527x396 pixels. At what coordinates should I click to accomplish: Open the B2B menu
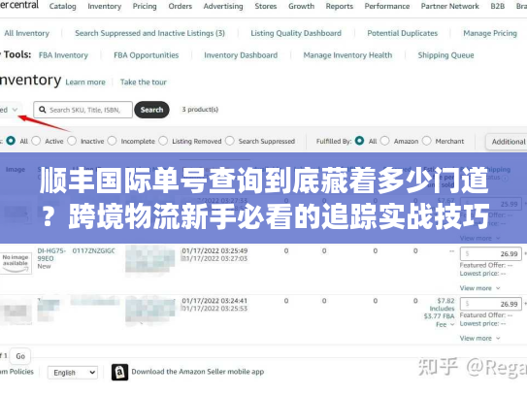(x=498, y=6)
